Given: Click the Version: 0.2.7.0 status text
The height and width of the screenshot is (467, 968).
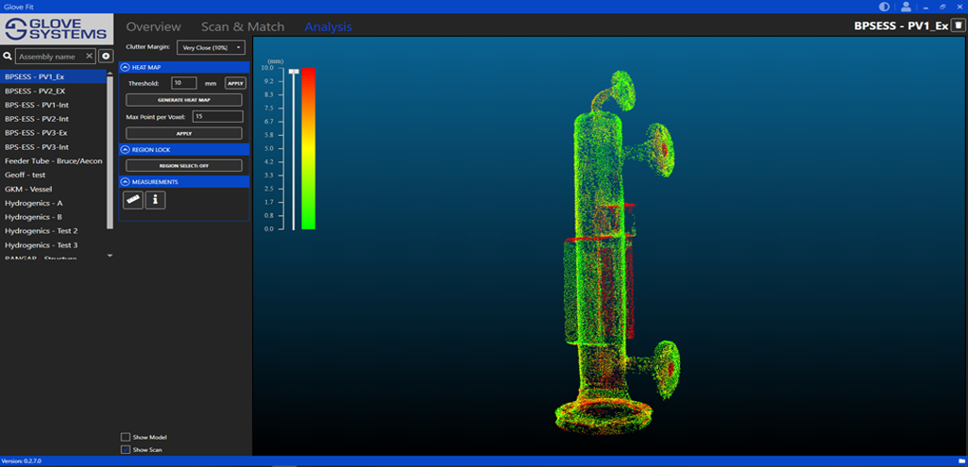Looking at the screenshot, I should coord(21,461).
